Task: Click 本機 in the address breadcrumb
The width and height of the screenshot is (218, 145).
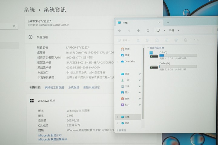Action: [x=171, y=30]
